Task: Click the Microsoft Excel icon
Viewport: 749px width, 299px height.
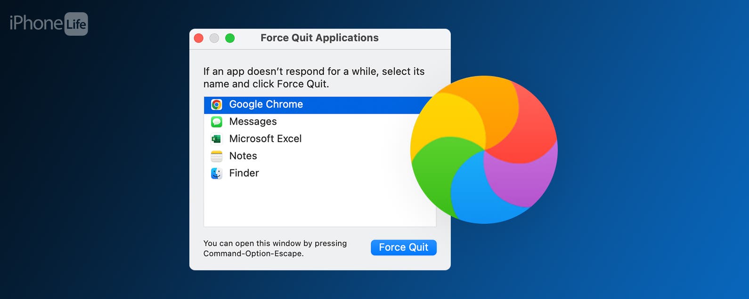Action: (216, 139)
